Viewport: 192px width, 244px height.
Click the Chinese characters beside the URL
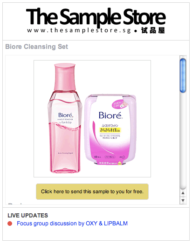153,30
